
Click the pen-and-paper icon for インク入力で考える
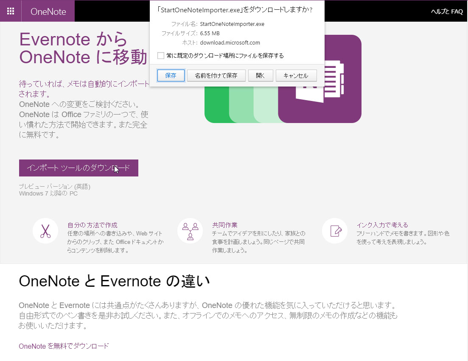click(x=335, y=231)
